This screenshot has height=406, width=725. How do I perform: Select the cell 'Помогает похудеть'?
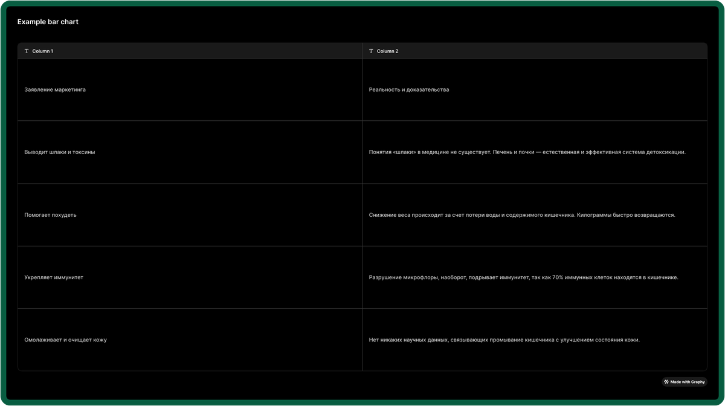(x=190, y=215)
